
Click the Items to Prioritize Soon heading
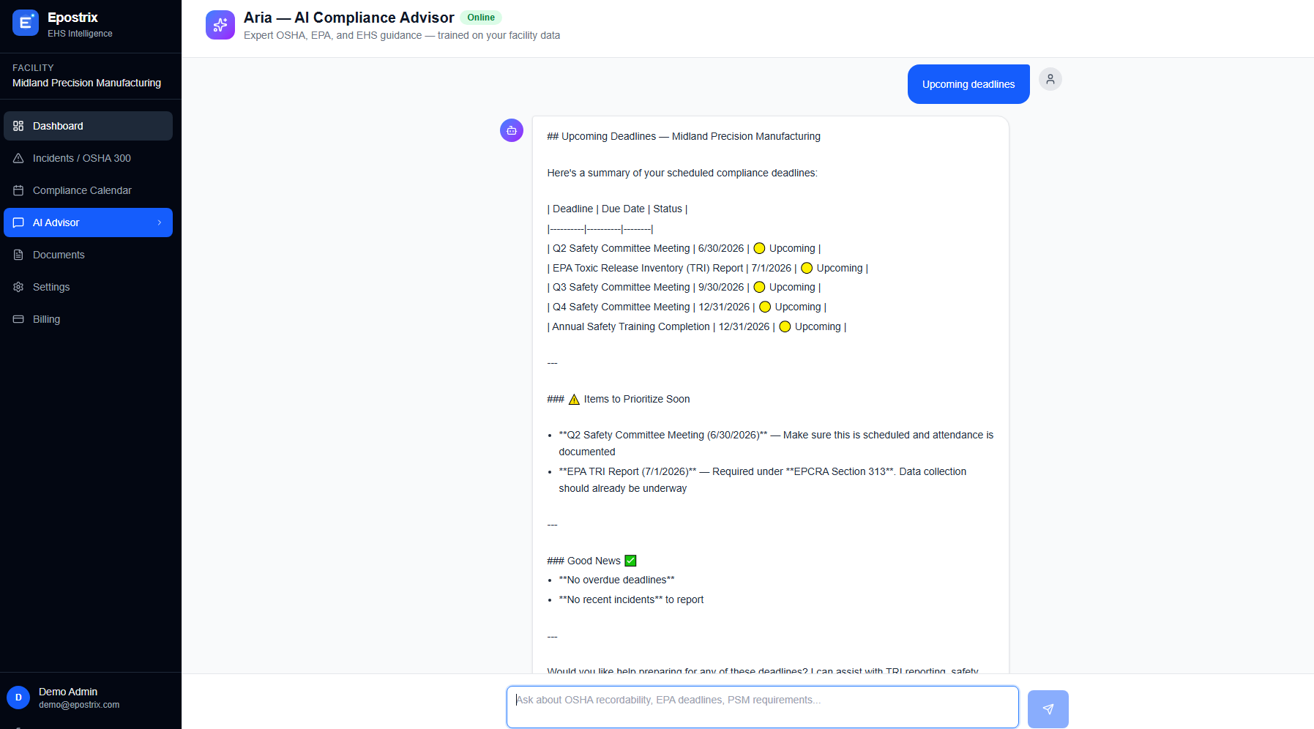(x=619, y=399)
